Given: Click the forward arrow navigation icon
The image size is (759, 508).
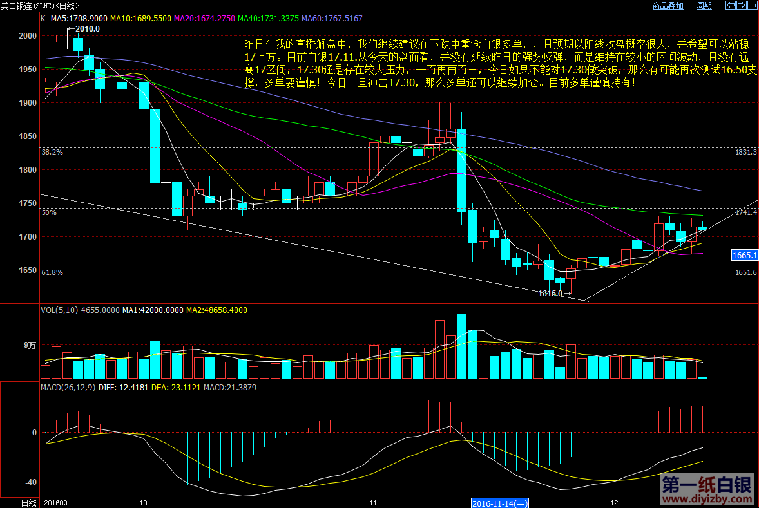Looking at the screenshot, I should pyautogui.click(x=740, y=5).
